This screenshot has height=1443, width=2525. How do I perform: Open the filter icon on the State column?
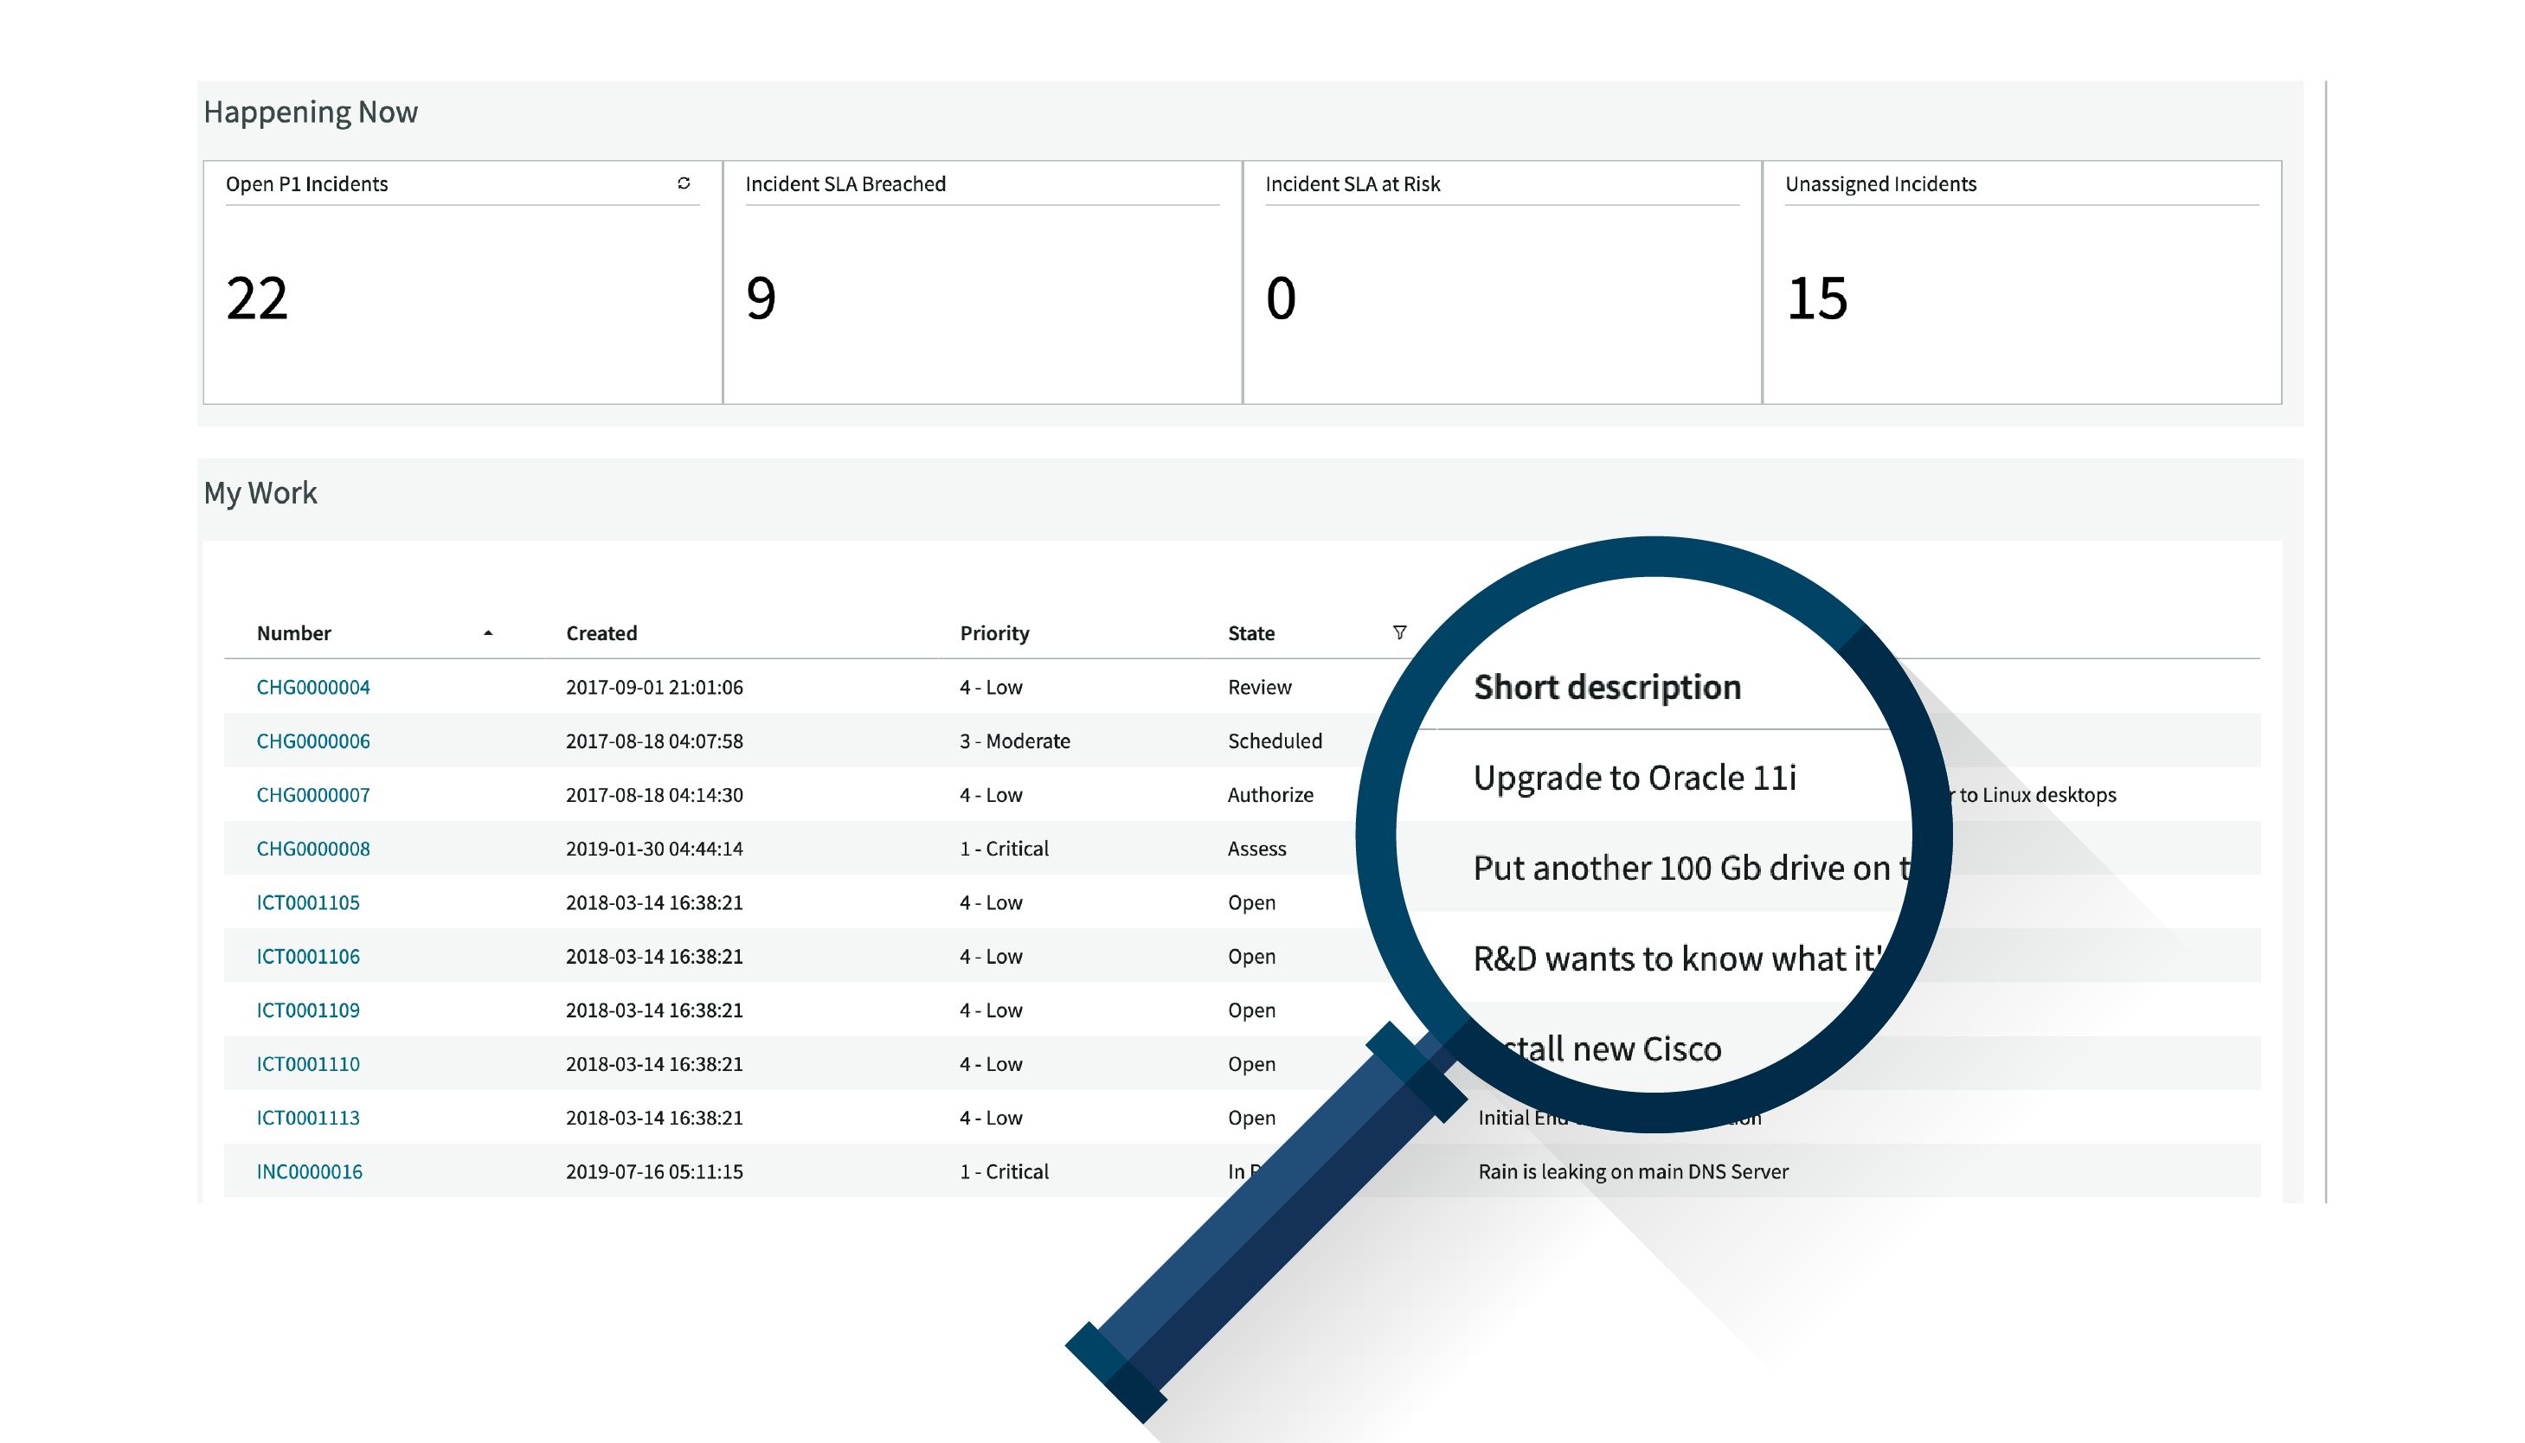[x=1400, y=632]
